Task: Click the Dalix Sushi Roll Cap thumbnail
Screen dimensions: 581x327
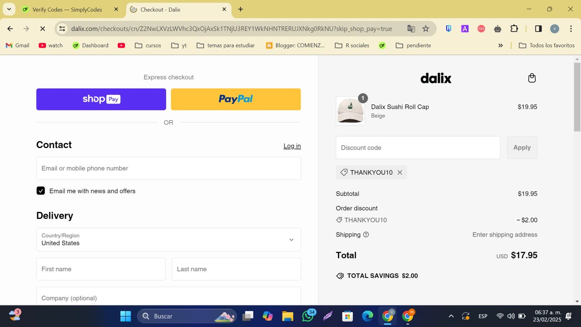Action: coord(350,111)
